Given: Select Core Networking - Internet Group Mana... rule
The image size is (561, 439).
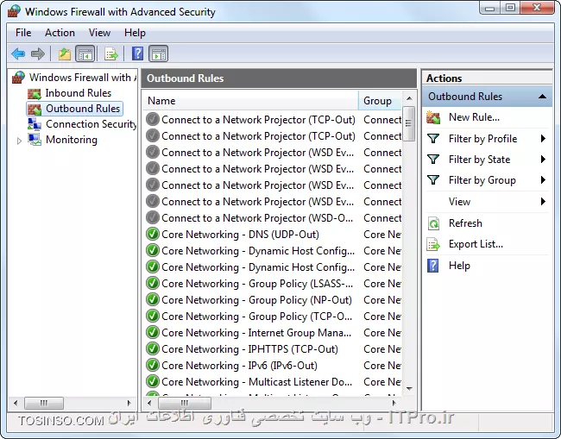Looking at the screenshot, I should [256, 333].
